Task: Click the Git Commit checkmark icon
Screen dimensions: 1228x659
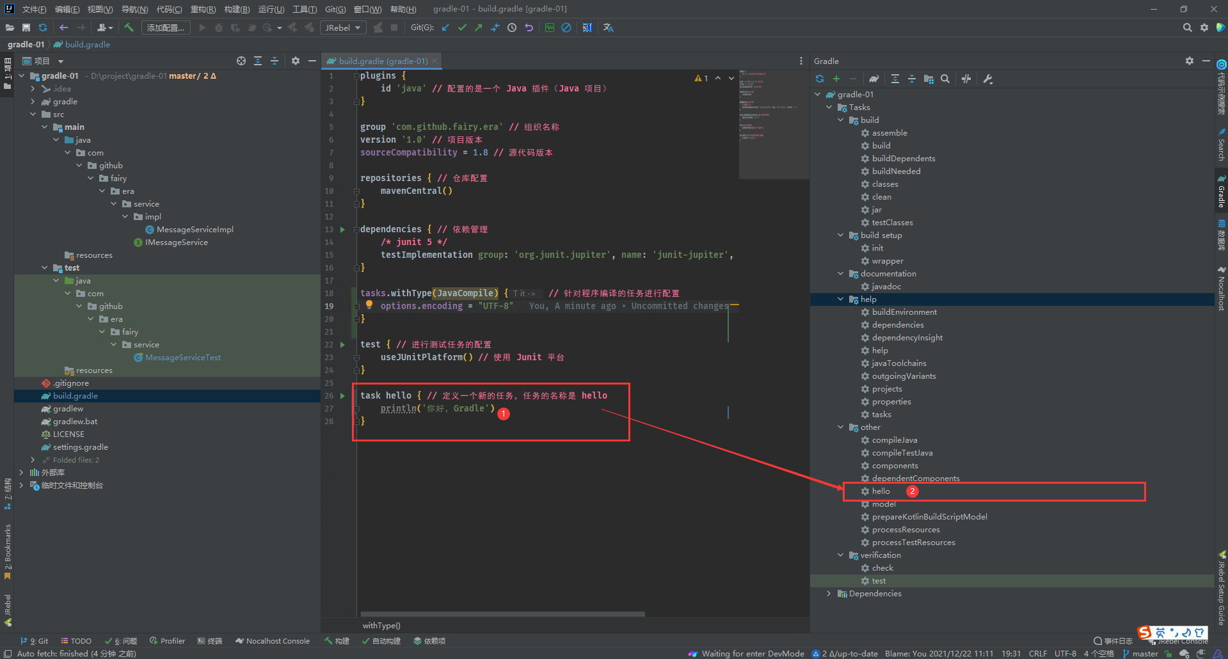Action: [x=462, y=28]
